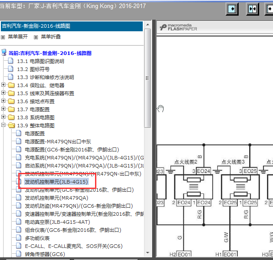Open 13.3 诊断和维修方法说明
Viewport: 273px width, 260px height.
45,77
